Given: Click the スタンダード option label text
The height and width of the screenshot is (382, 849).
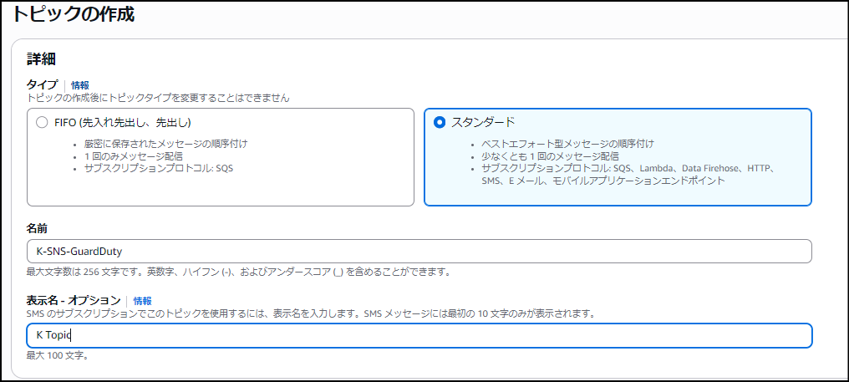Looking at the screenshot, I should (483, 122).
